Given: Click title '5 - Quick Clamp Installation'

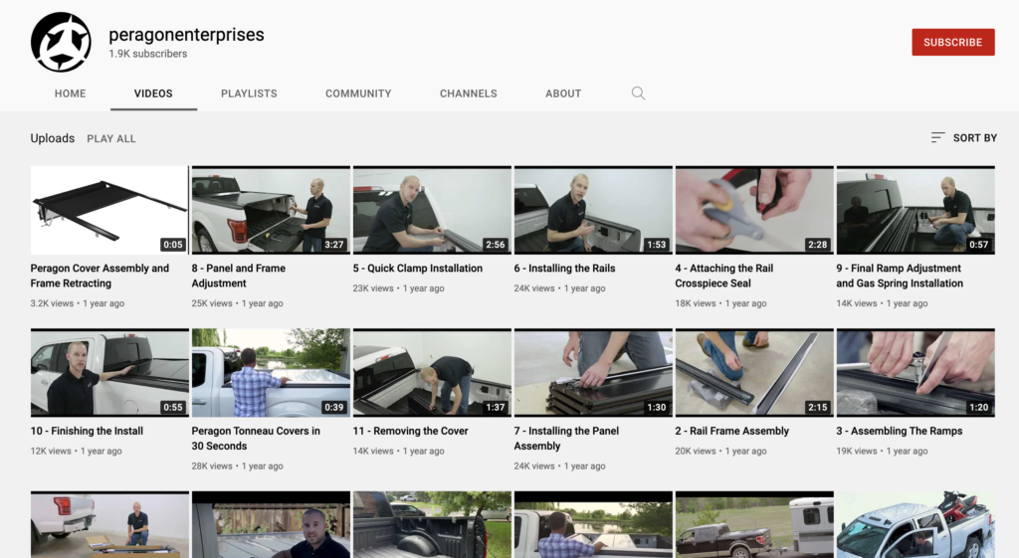Looking at the screenshot, I should (417, 269).
